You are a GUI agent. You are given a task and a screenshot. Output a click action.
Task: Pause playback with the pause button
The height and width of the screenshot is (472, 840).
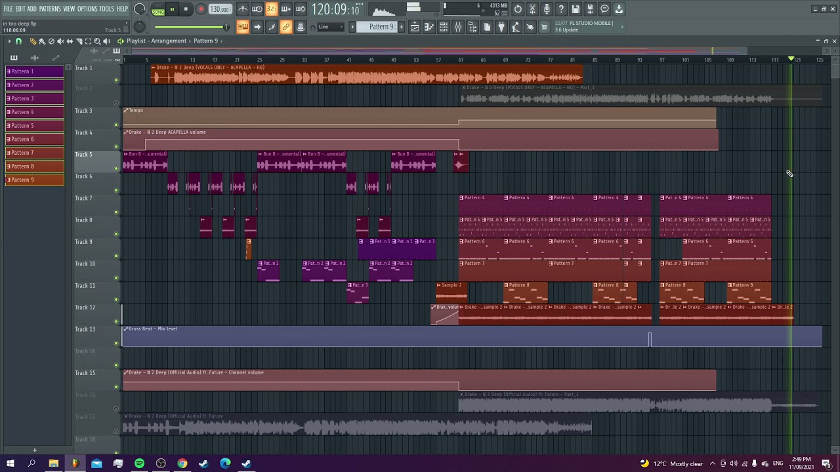[172, 10]
